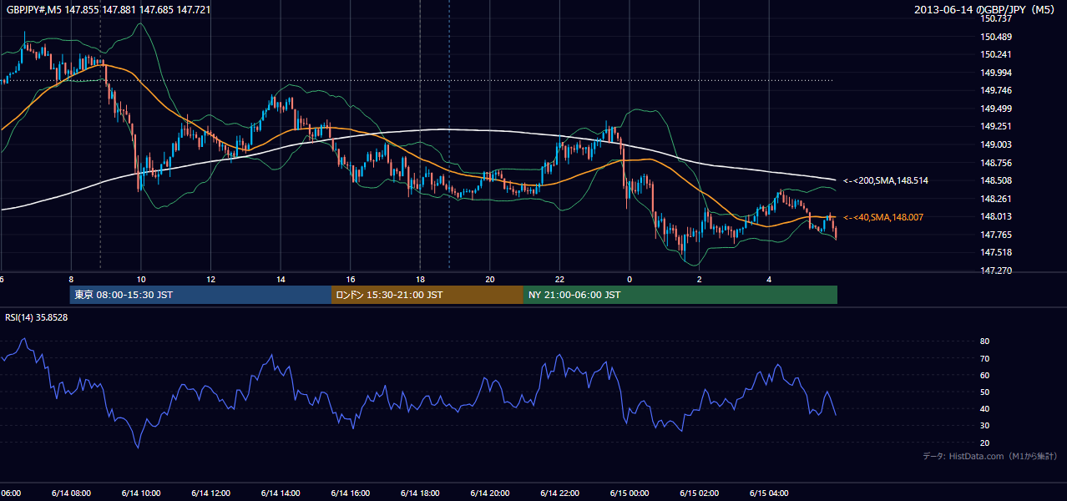
Task: Click RSI scale value 30
Action: pos(985,426)
